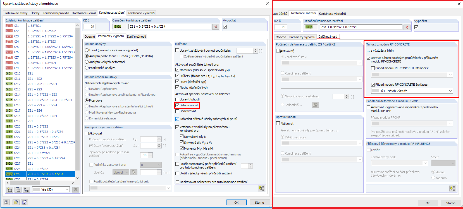Click OK in the right dialog
This screenshot has width=463, height=209.
point(428,203)
